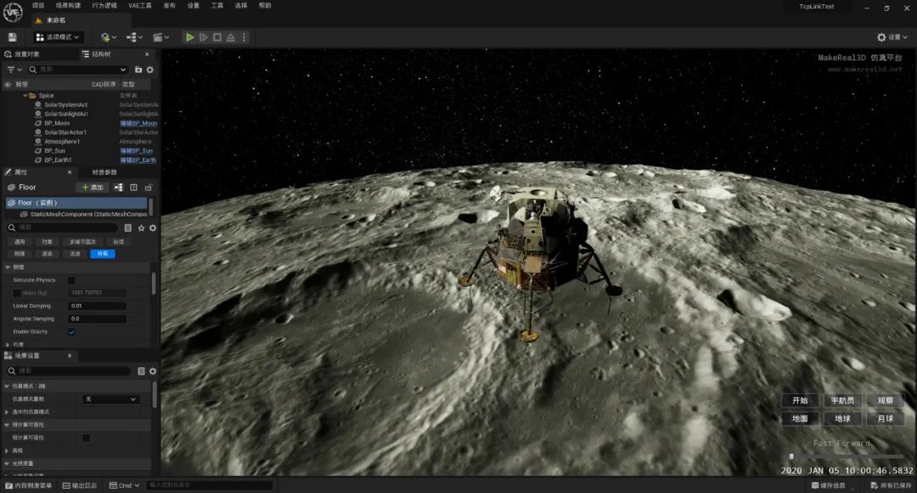Click the gear icon in 场景设置 panel
917x493 pixels.
[151, 371]
